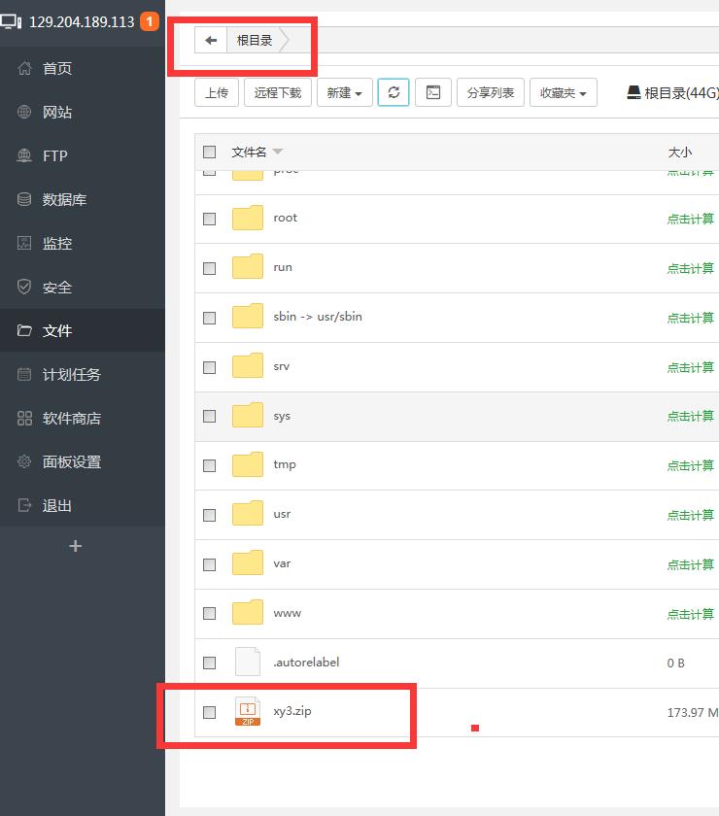
Task: Select the checkbox for tmp folder
Action: [x=209, y=465]
